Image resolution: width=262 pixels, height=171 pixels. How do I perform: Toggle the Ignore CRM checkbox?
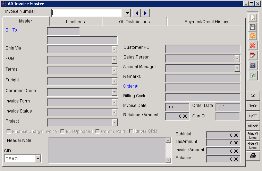point(132,132)
